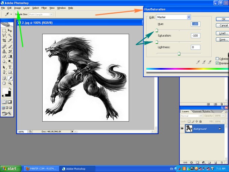Select the Blur tool
Image resolution: width=229 pixels, height=172 pixels.
click(x=4, y=61)
